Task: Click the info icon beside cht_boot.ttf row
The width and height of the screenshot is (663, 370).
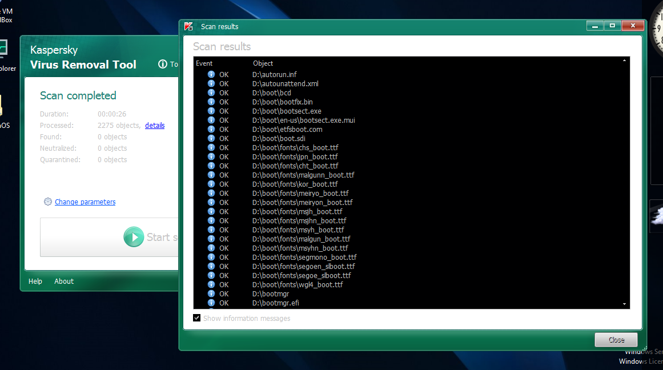Action: (211, 166)
